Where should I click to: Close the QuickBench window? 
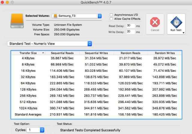(2, 2)
